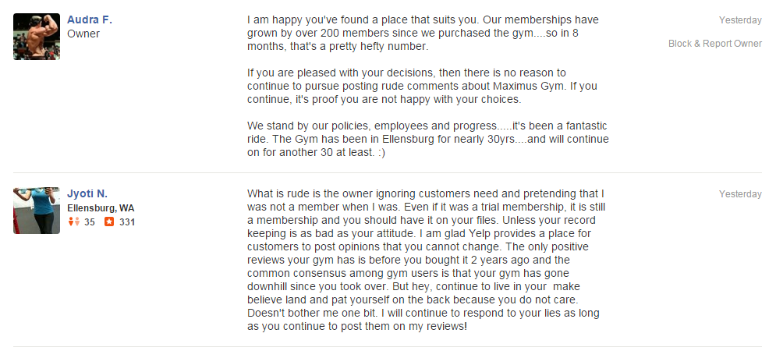Click the smiley at end of owner's reply
Screen dimensions: 776x358
tap(381, 153)
